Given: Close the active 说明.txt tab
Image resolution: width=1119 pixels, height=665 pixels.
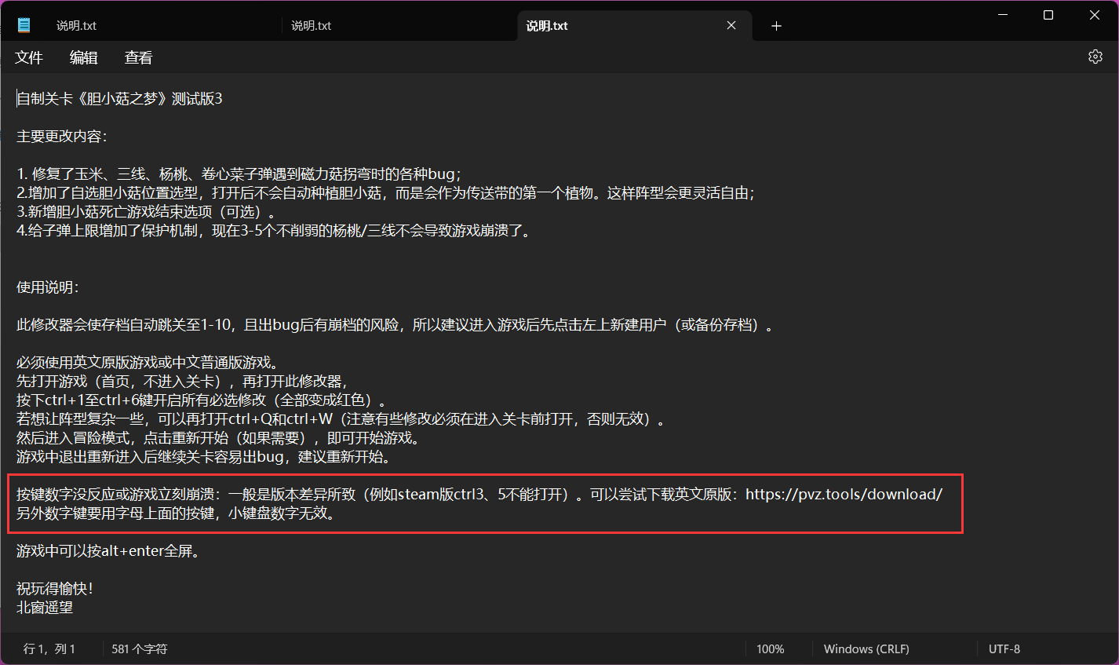Looking at the screenshot, I should click(x=731, y=25).
